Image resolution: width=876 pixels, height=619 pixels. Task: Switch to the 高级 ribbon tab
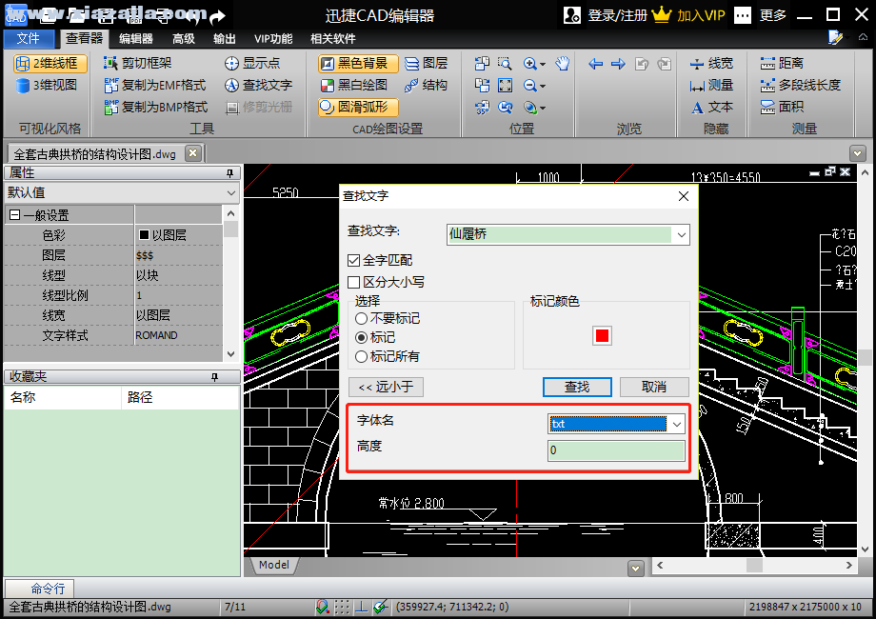pyautogui.click(x=184, y=38)
